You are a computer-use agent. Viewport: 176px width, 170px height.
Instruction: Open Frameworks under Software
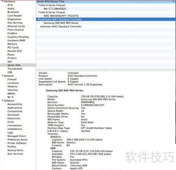tap(15, 125)
